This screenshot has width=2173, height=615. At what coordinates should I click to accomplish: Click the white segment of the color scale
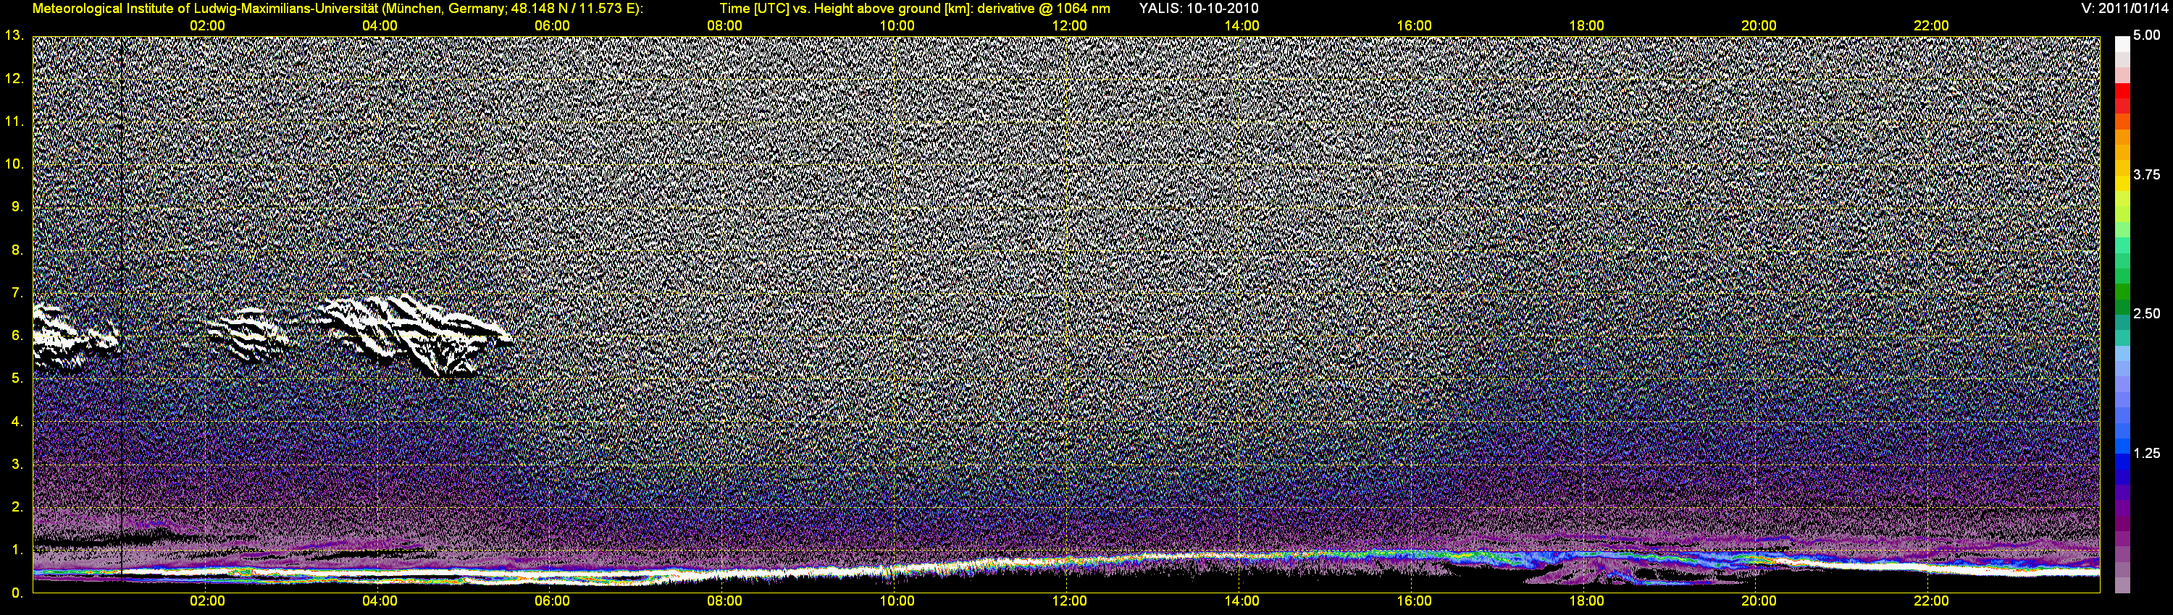click(2122, 44)
